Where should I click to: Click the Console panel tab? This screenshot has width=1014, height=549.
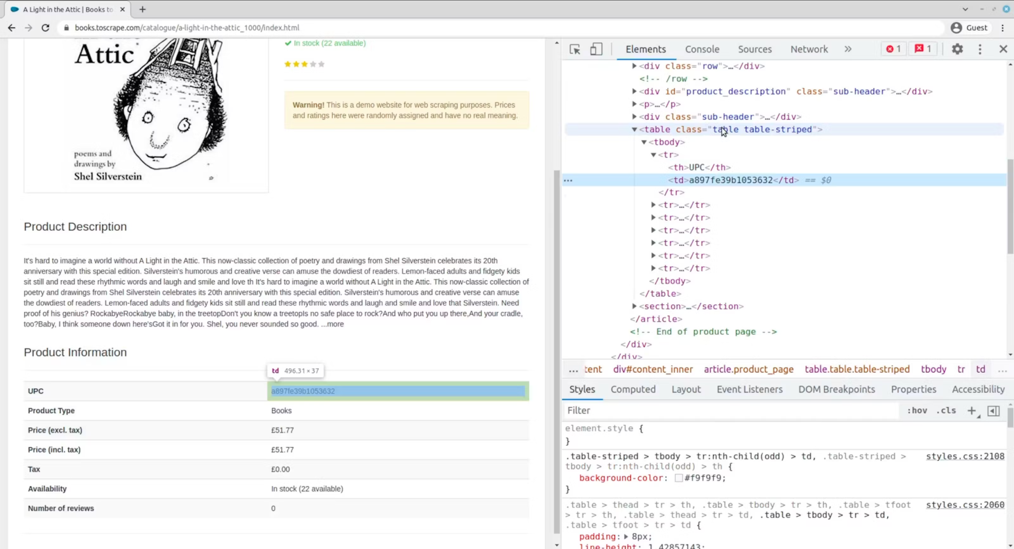tap(702, 49)
